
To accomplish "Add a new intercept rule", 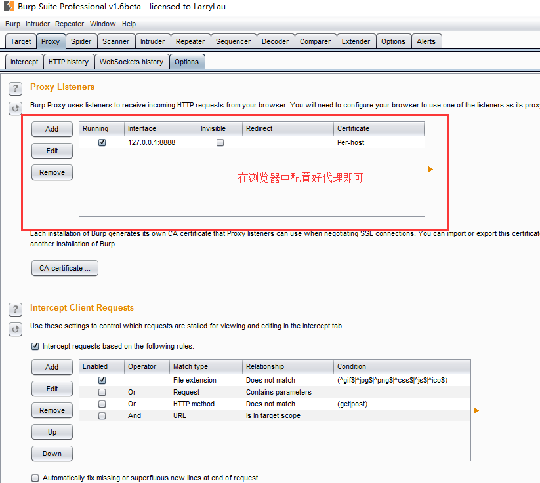I will pos(52,367).
